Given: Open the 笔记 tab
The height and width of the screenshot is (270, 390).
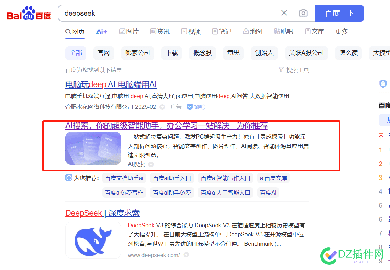Looking at the screenshot, I should [x=221, y=32].
